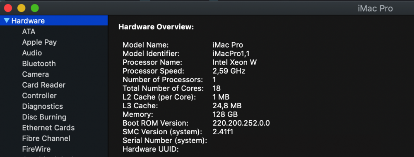Click Boot ROM Version 220.200.252.0.0
Image resolution: width=414 pixels, height=157 pixels.
click(x=241, y=123)
